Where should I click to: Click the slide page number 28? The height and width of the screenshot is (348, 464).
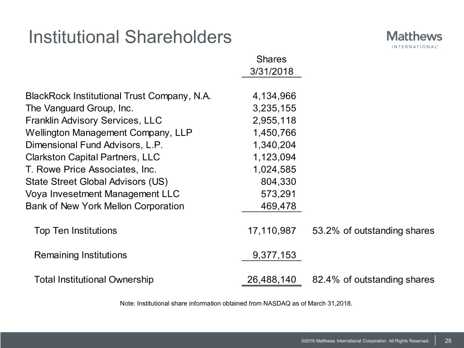pyautogui.click(x=448, y=340)
